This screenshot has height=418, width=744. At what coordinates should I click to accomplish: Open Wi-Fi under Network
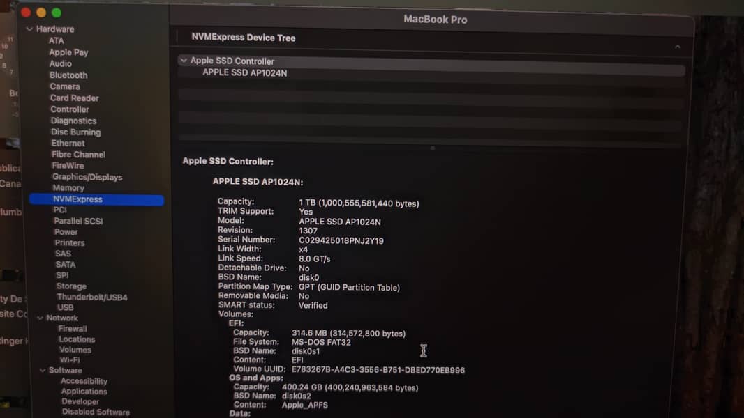pos(69,359)
